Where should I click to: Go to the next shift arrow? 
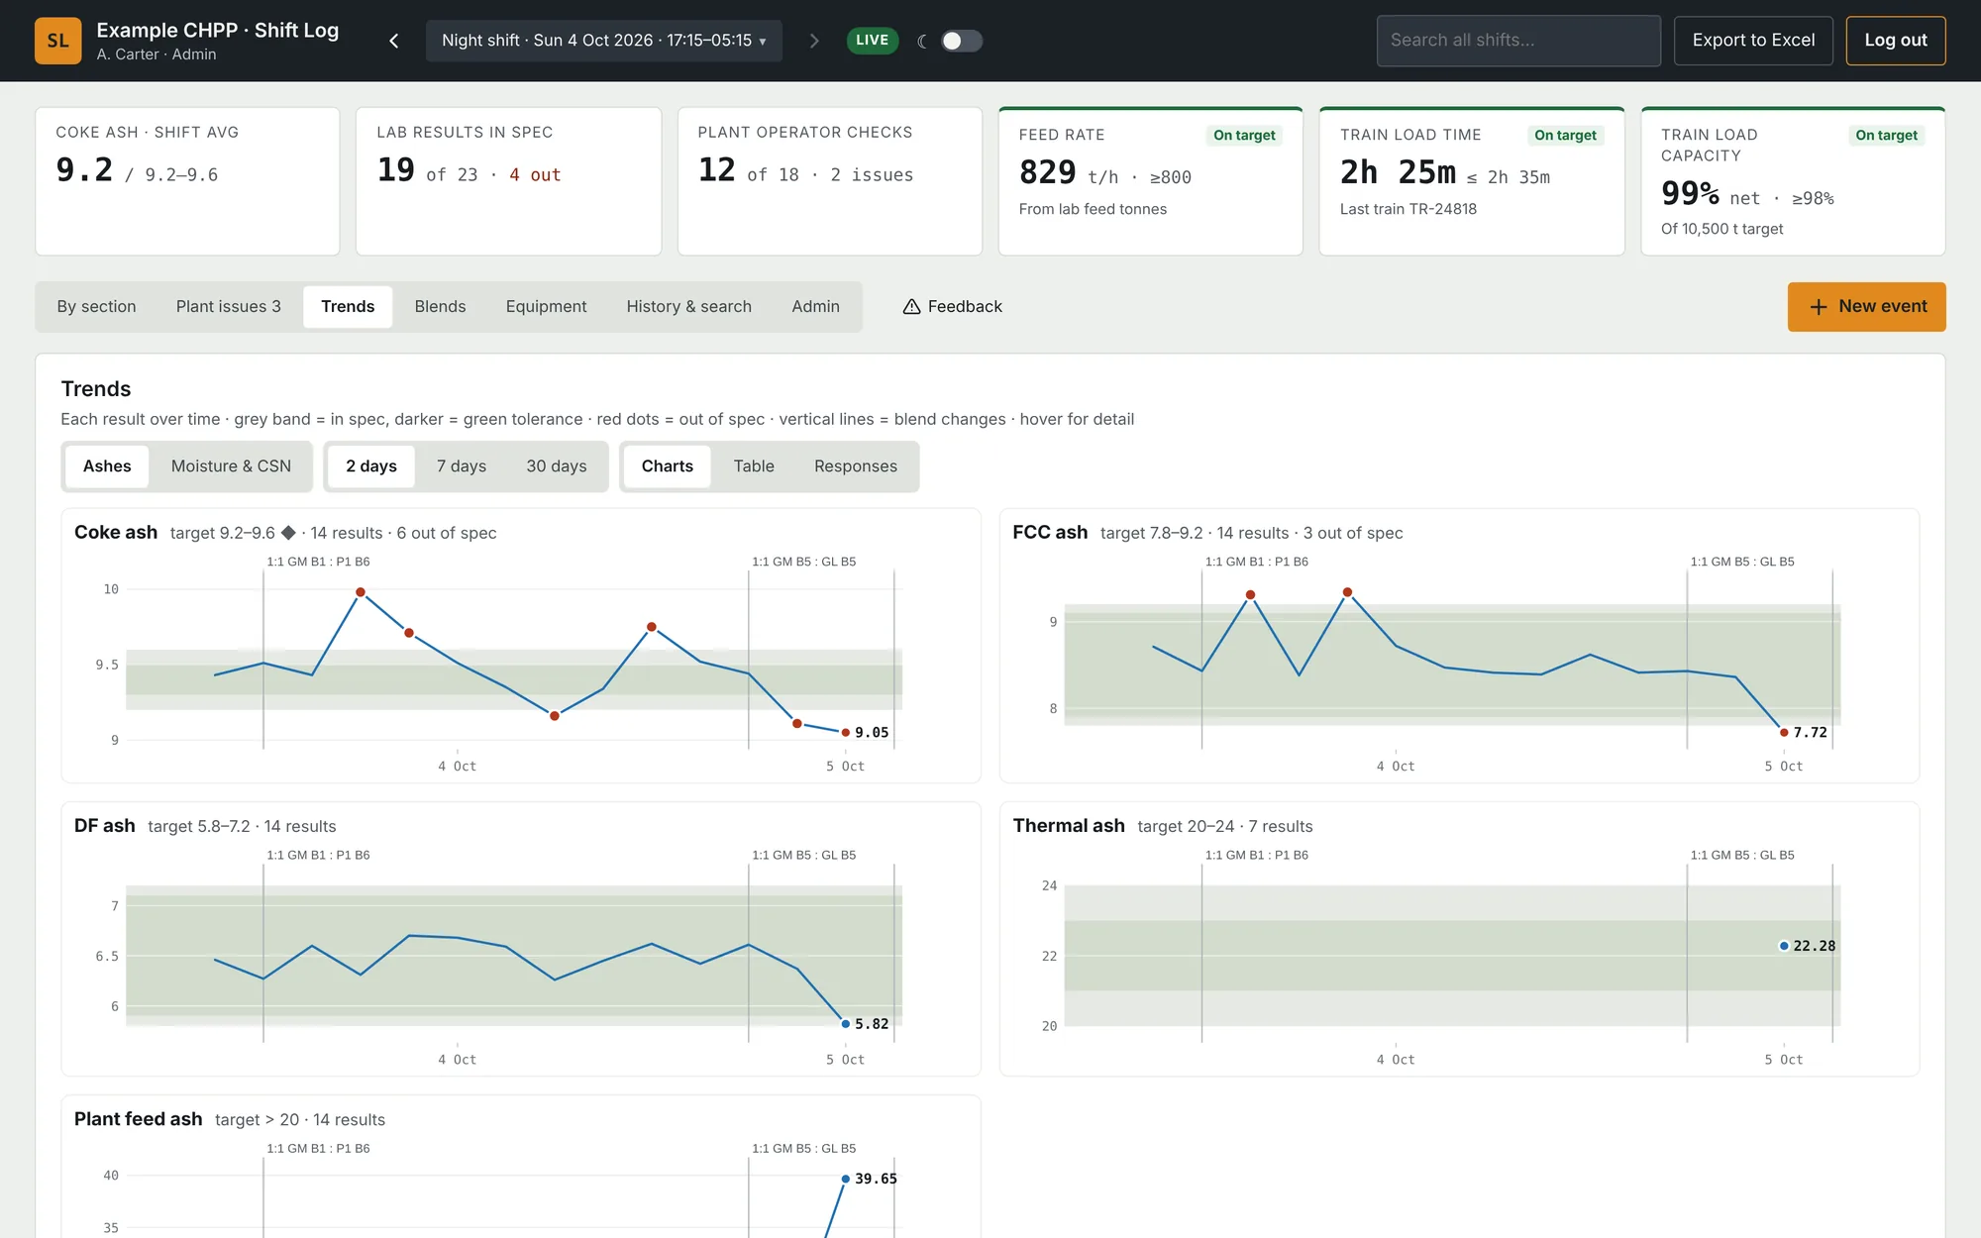(x=814, y=41)
